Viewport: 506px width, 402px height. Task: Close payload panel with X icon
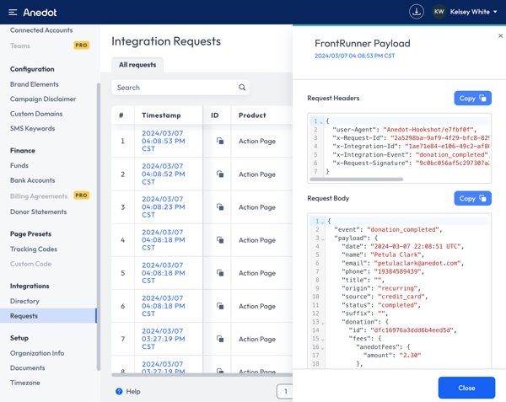click(x=500, y=35)
